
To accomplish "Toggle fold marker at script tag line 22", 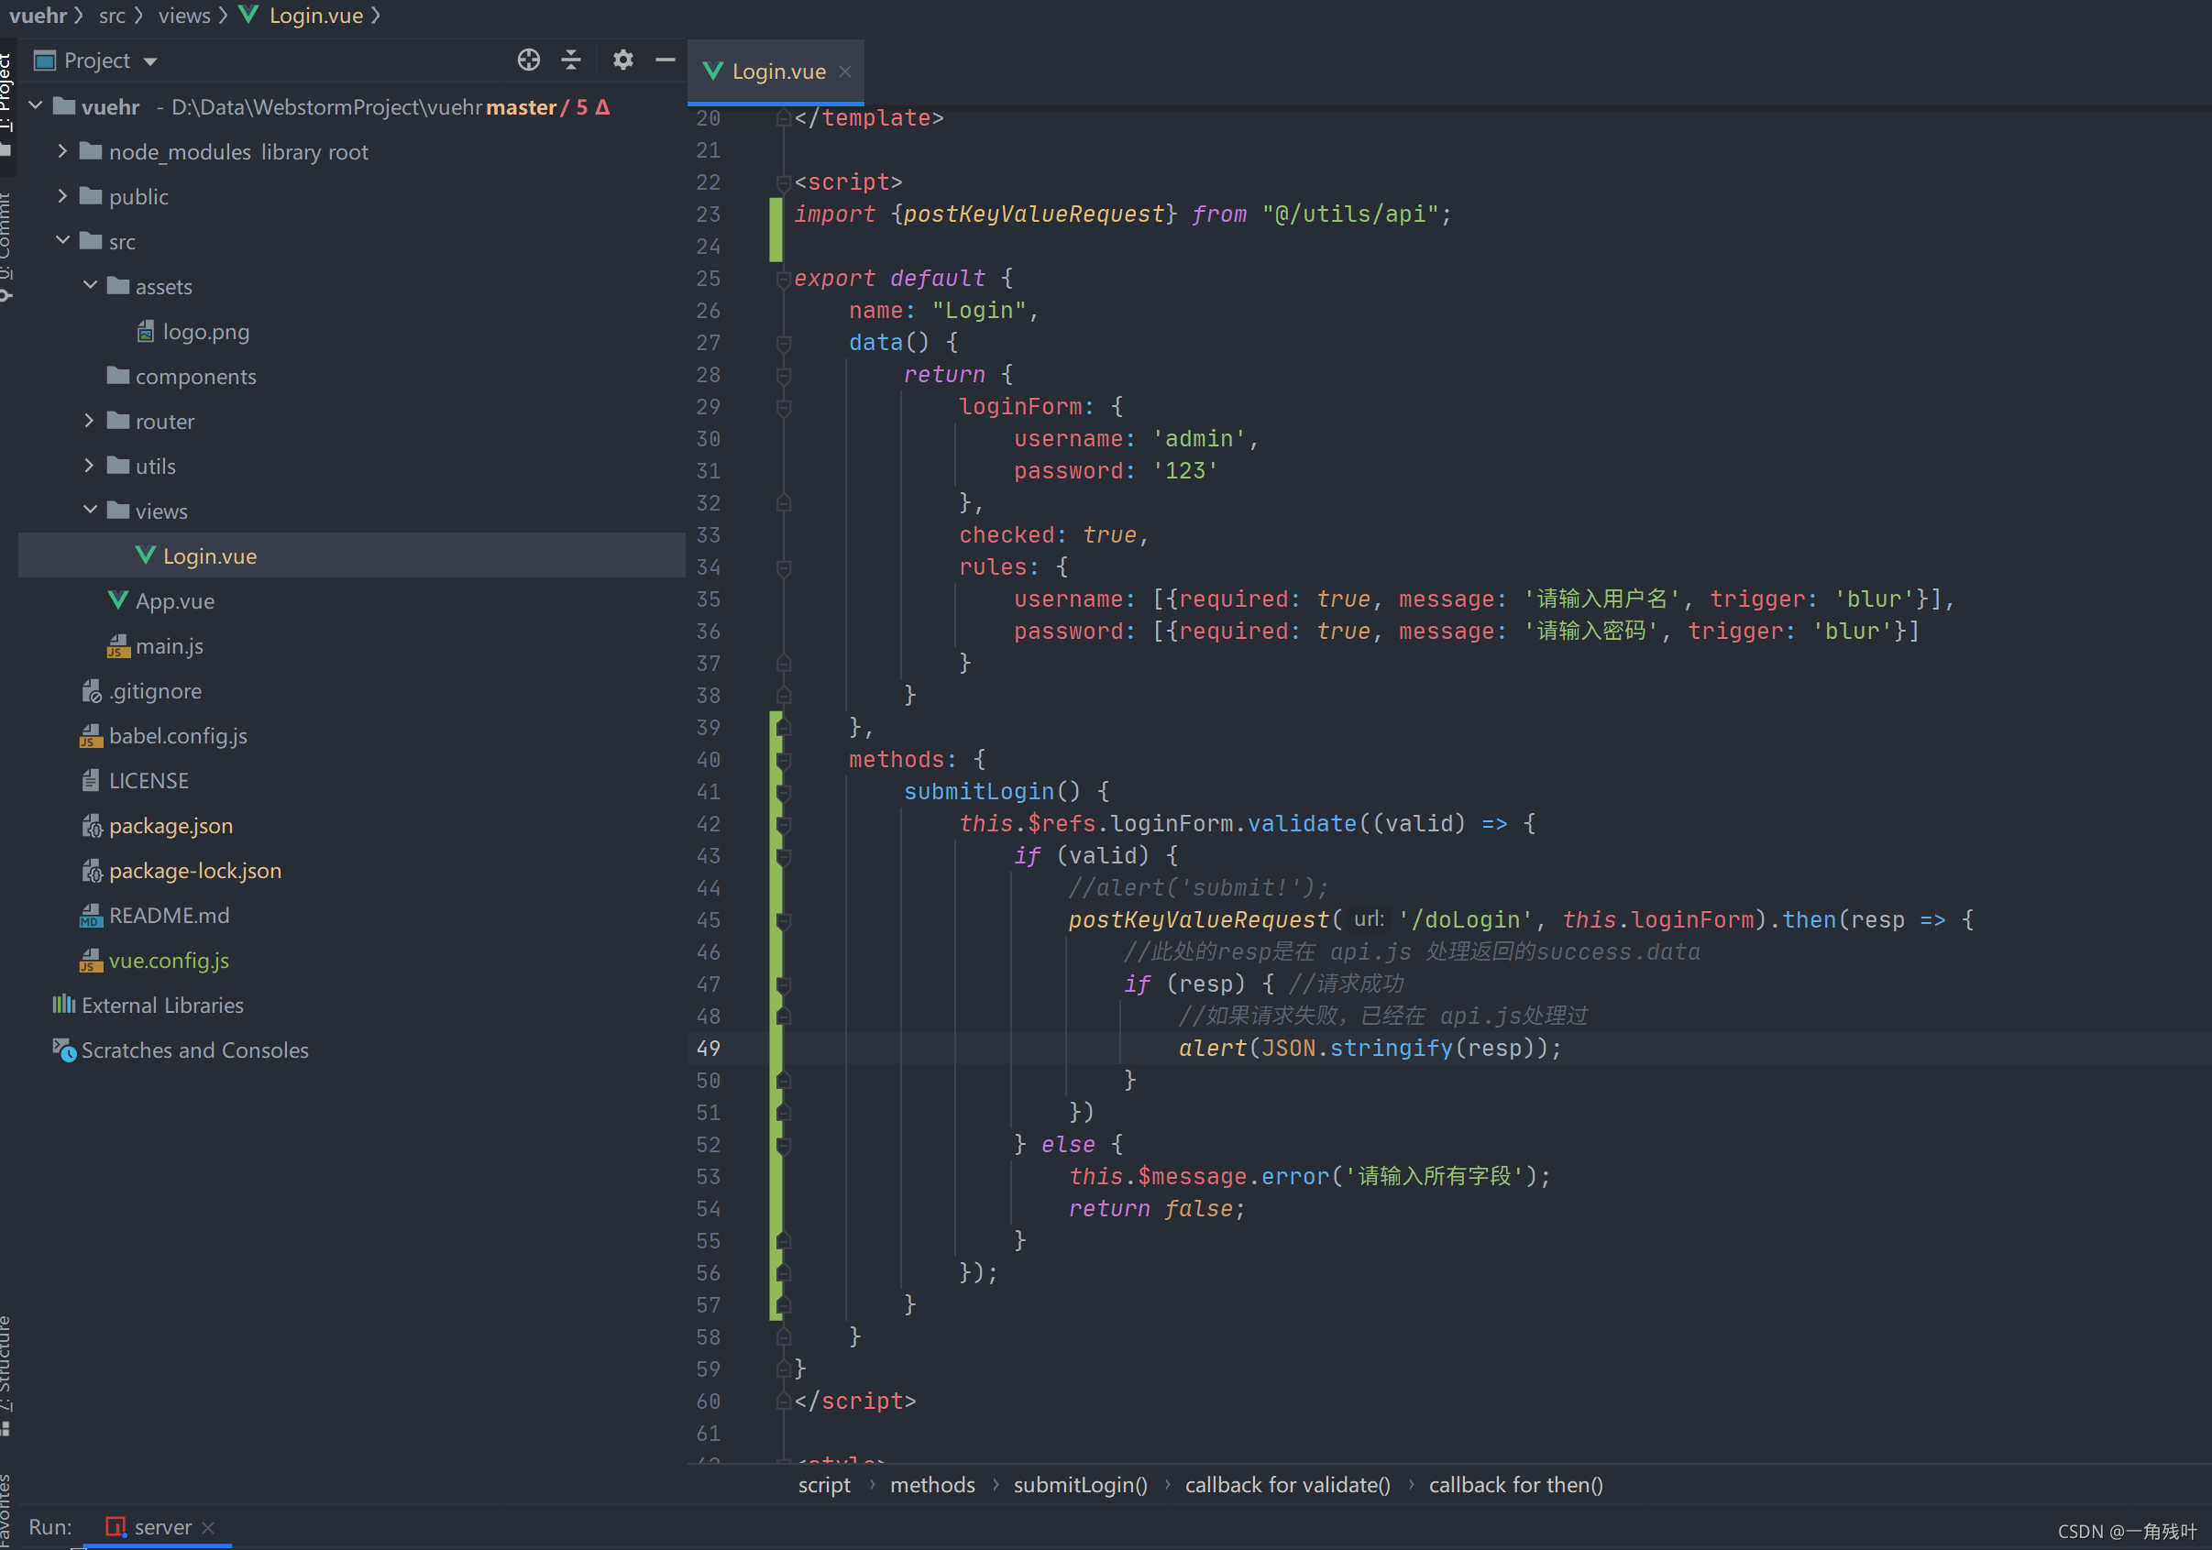I will click(783, 182).
